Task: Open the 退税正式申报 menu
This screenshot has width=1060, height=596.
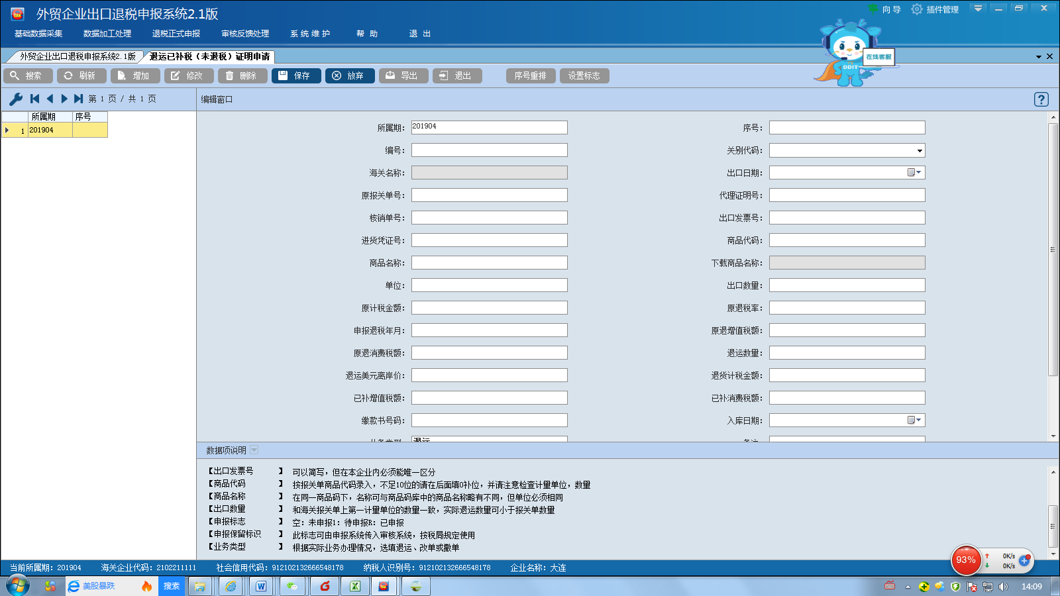Action: 176,34
